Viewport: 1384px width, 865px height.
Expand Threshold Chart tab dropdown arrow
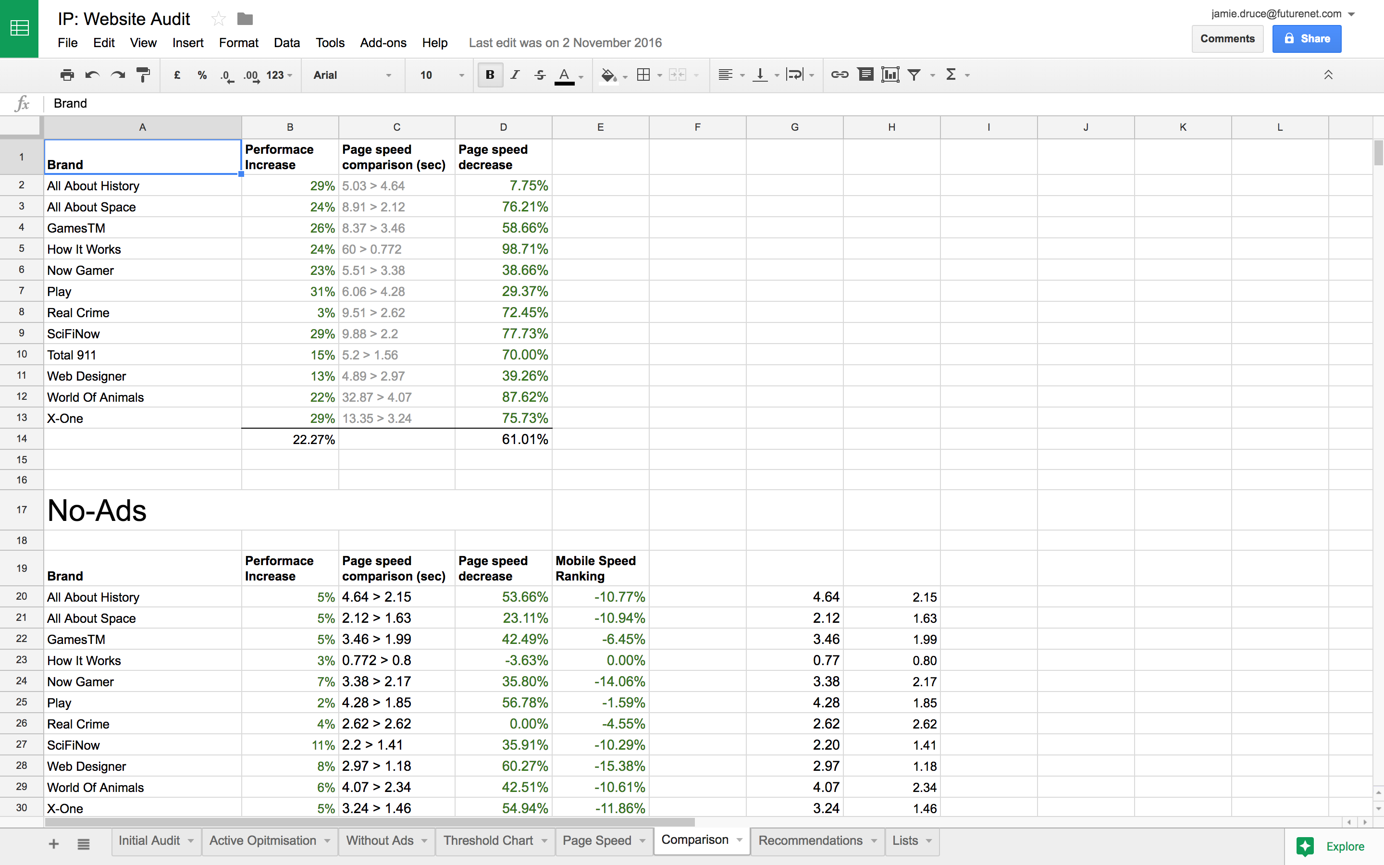544,840
